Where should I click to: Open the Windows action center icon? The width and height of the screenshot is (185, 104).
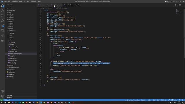pyautogui.click(x=183, y=103)
